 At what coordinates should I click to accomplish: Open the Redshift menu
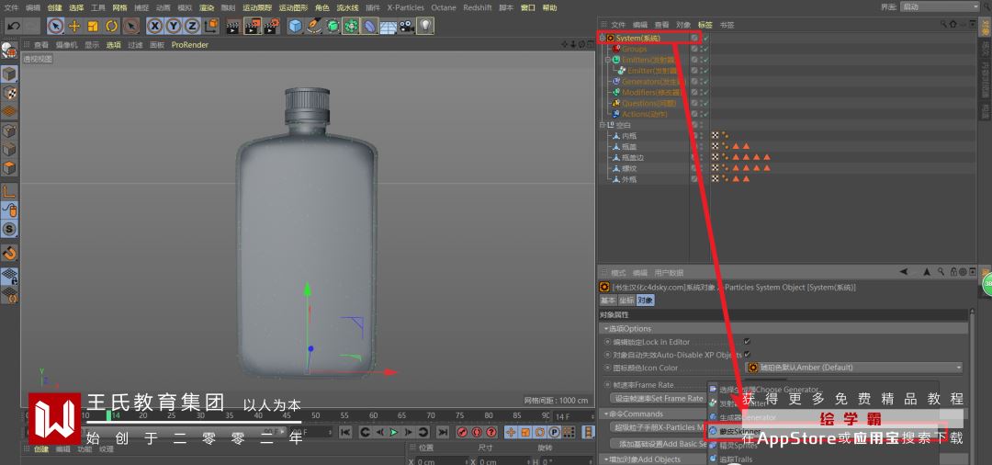click(x=478, y=7)
